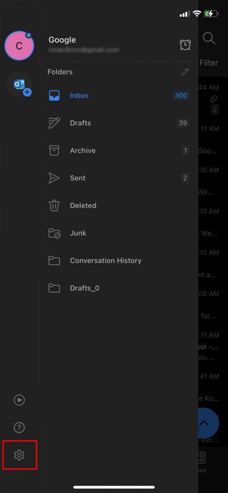Open the Drafts folder
228x493 pixels.
(x=118, y=123)
